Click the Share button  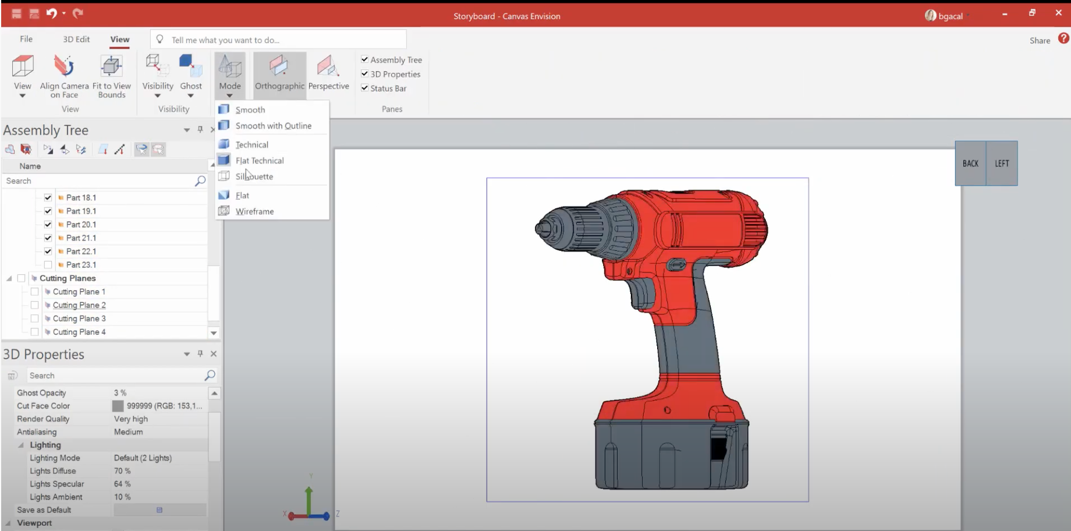pyautogui.click(x=1040, y=40)
